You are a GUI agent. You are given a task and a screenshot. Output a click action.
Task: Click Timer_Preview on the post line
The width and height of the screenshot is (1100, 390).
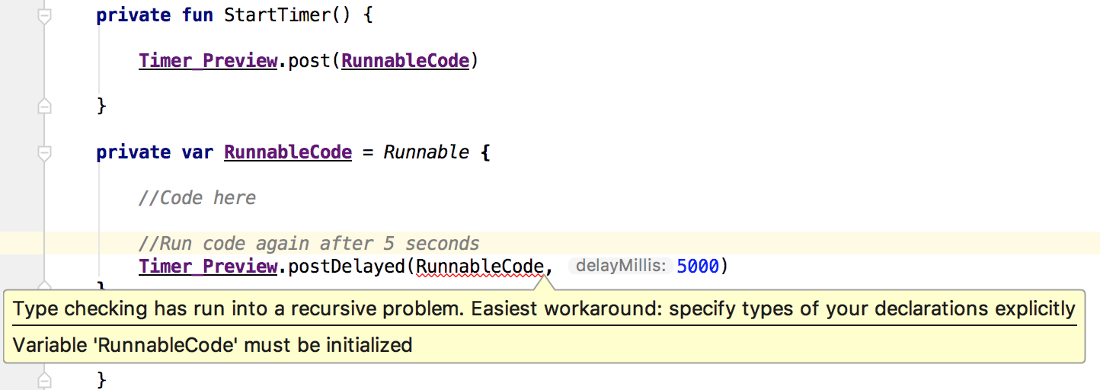(207, 60)
